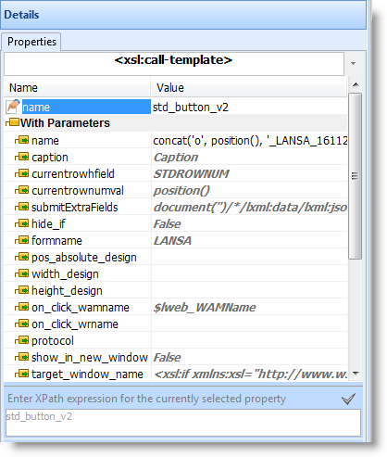Screen dimensions: 387x457
Task: Click the parameter icon next to formname
Action: 22,240
